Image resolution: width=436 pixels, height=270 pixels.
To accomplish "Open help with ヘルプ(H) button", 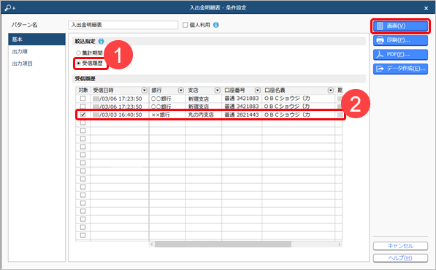I will pos(400,258).
